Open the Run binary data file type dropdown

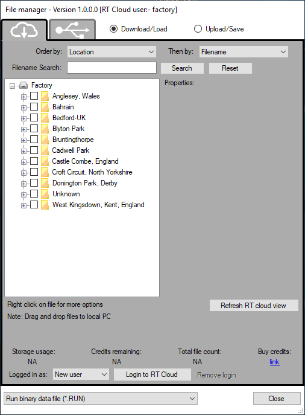pos(101,398)
